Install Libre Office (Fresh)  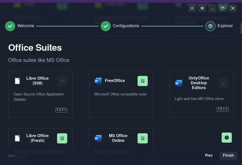point(62,138)
